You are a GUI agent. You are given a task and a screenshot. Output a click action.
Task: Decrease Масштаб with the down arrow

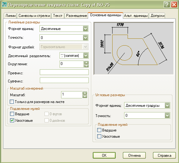click(x=85, y=96)
